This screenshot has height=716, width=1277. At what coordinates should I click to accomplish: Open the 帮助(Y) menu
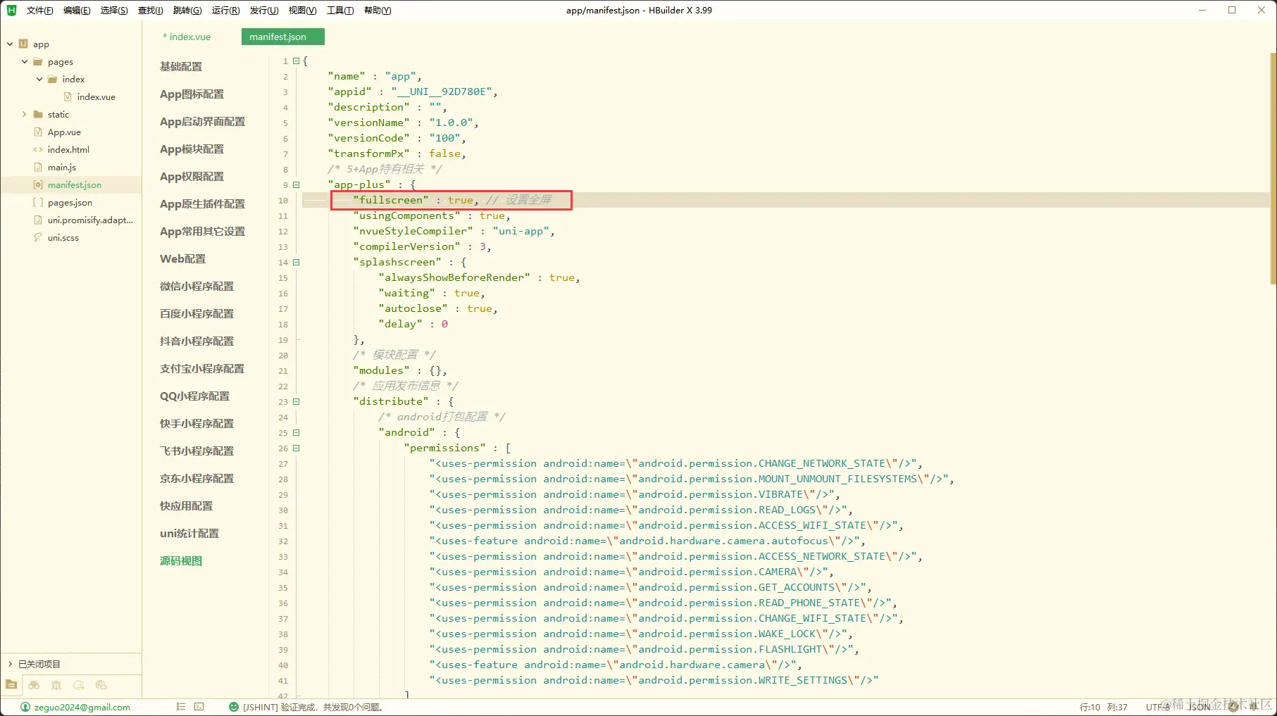(x=378, y=11)
